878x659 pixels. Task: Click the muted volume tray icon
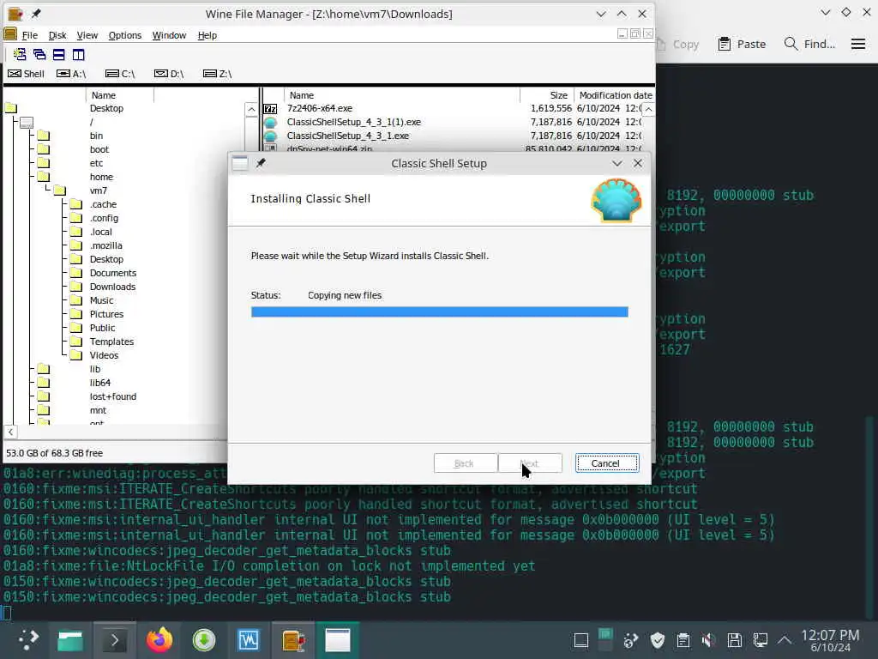[708, 640]
